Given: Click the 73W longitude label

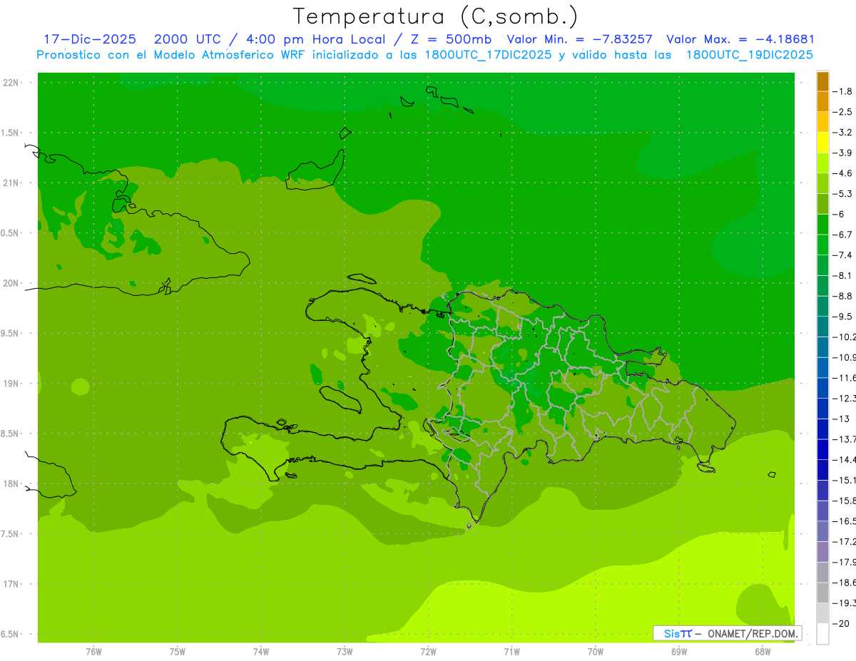Looking at the screenshot, I should [x=345, y=652].
